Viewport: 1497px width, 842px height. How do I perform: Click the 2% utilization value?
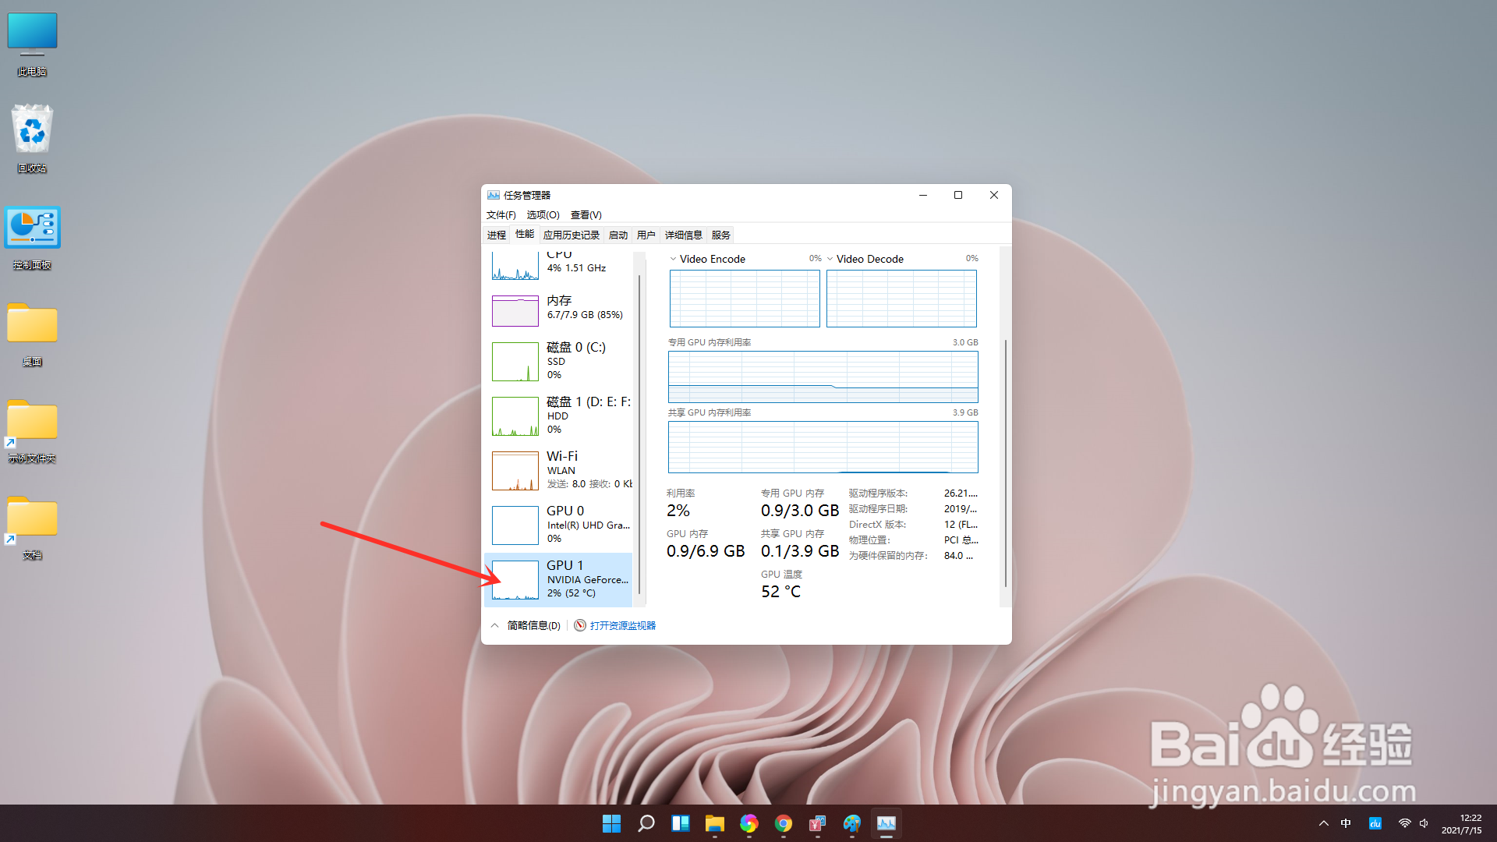(x=678, y=511)
